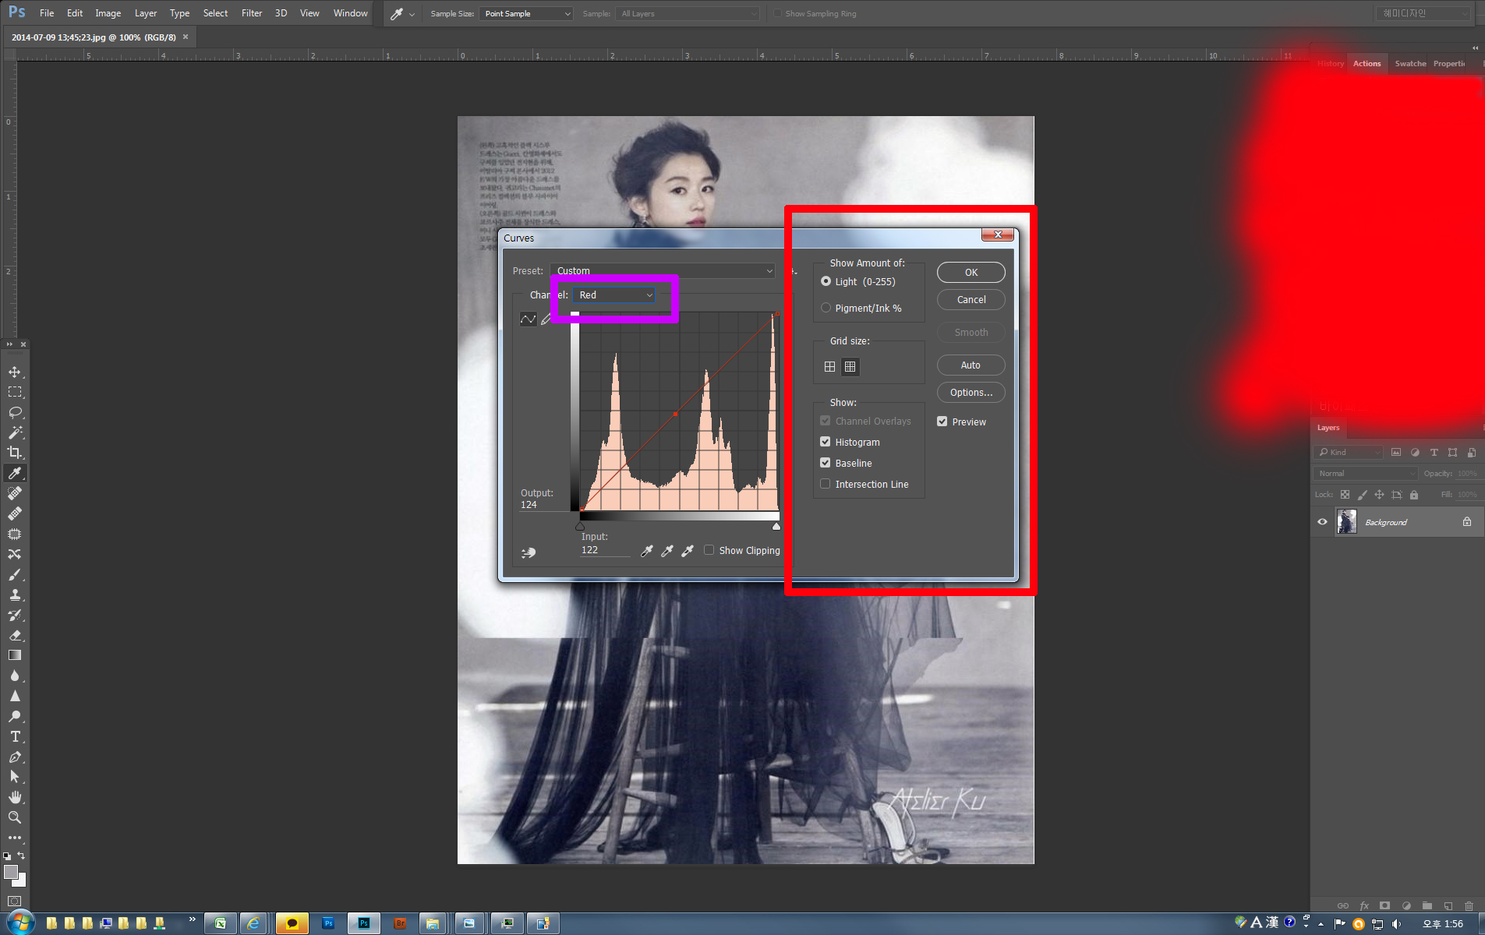This screenshot has width=1485, height=935.
Task: Choose the curve point editing tool
Action: 529,319
